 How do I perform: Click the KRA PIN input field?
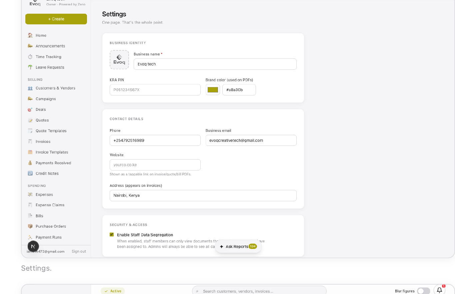155,90
